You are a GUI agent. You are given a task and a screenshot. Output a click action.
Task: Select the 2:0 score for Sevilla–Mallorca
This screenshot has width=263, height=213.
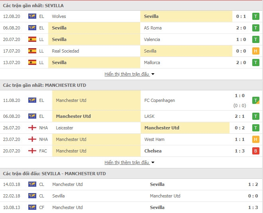241,63
